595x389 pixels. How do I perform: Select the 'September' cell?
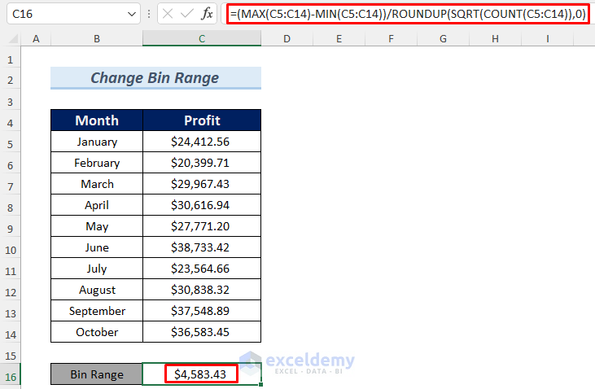[97, 311]
